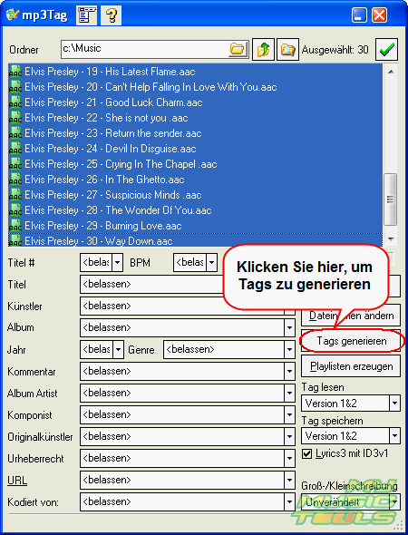This screenshot has width=408, height=535.
Task: Expand the Urheberrecht dropdown
Action: pyautogui.click(x=289, y=458)
